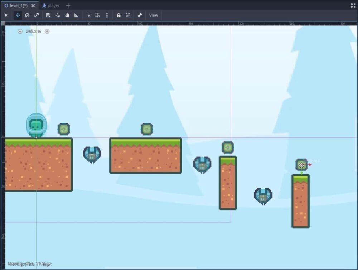Screen dimensions: 358x270
Task: Select the enemy between the two pillars
Action: click(x=263, y=196)
